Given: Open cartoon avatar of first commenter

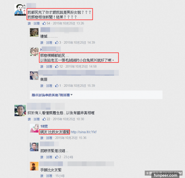Looking at the screenshot, I should (x=20, y=10).
